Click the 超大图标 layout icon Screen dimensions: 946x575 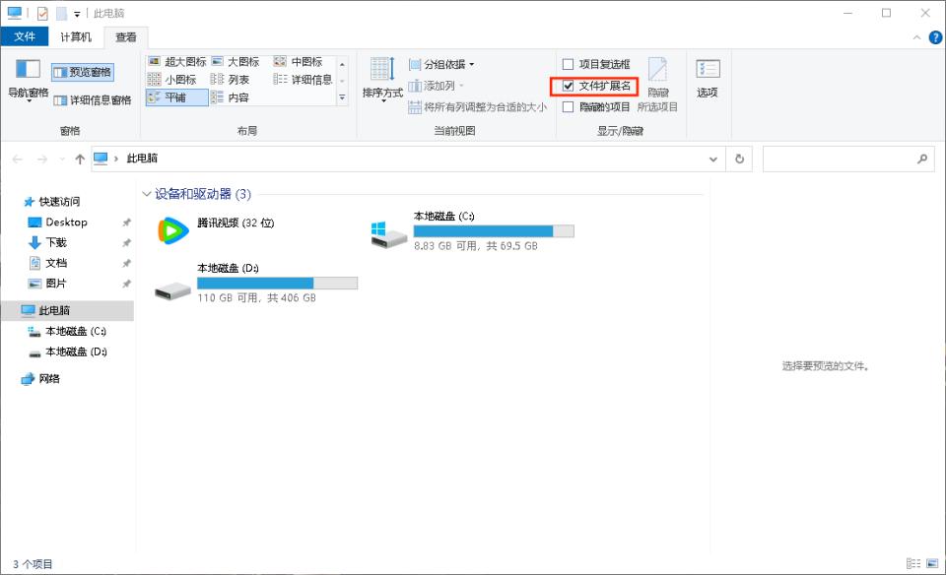[177, 61]
